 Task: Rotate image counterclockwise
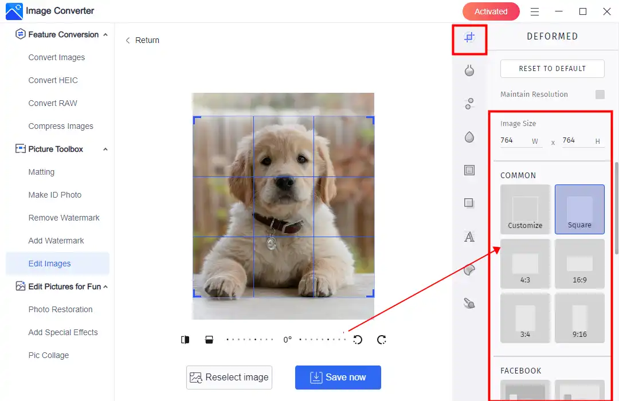coord(358,340)
